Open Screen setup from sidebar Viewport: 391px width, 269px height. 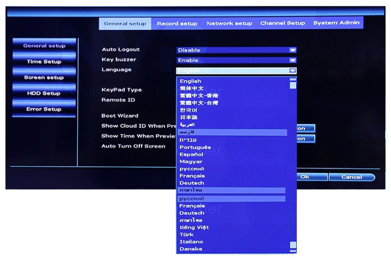[44, 77]
